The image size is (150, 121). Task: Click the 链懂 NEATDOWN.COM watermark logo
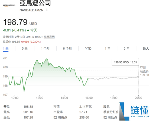(x=134, y=111)
